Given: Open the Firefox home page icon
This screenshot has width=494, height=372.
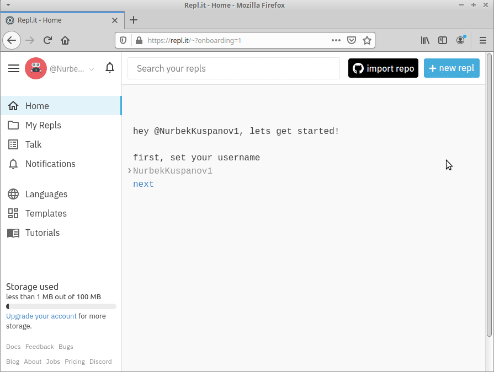Looking at the screenshot, I should [65, 40].
